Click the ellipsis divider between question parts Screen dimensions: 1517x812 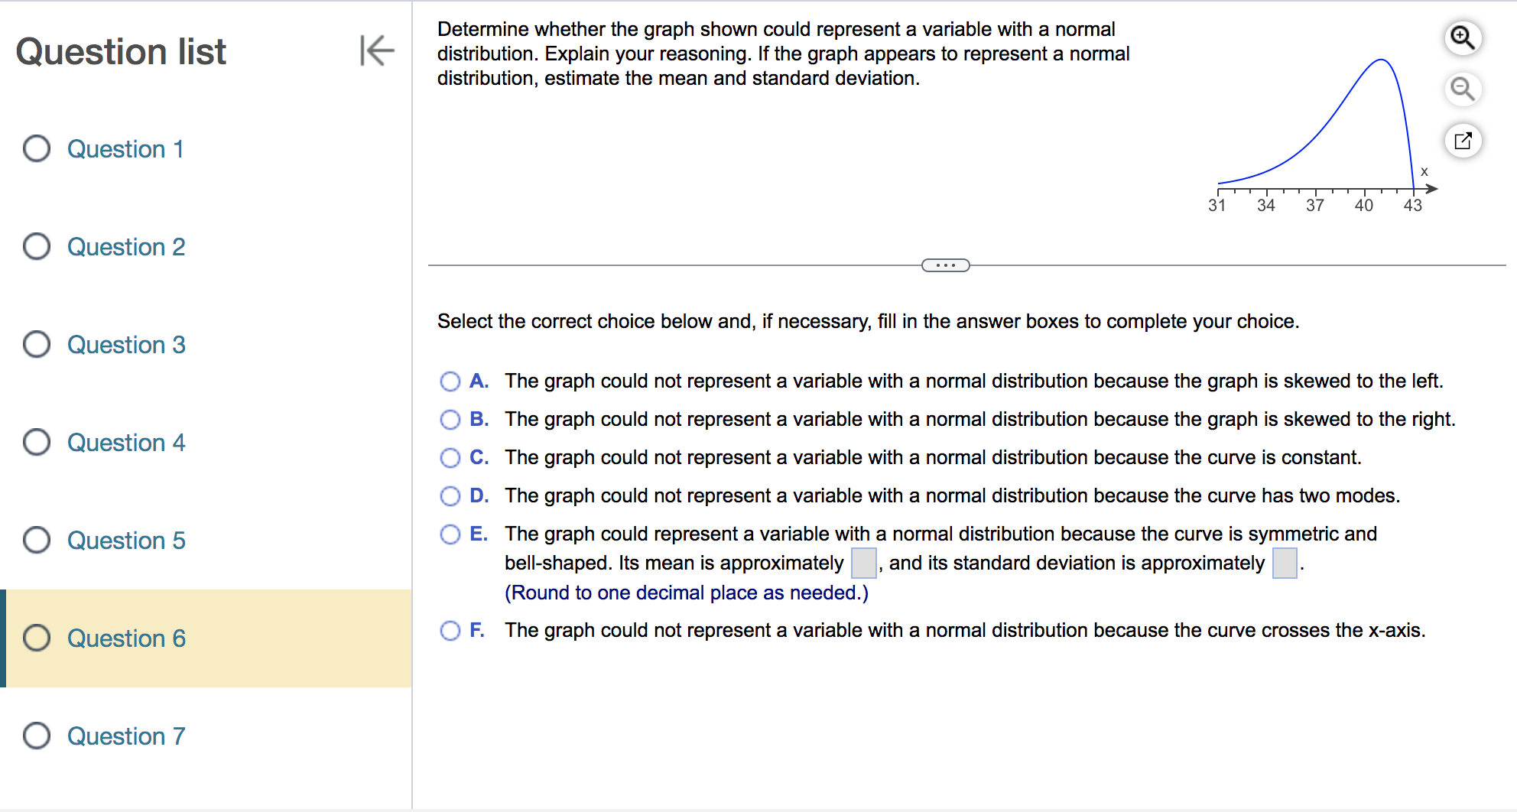945,265
